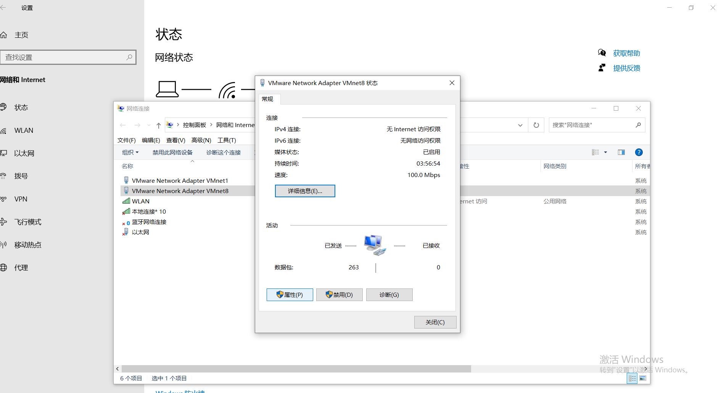Click the 禁用(D) button

point(339,295)
